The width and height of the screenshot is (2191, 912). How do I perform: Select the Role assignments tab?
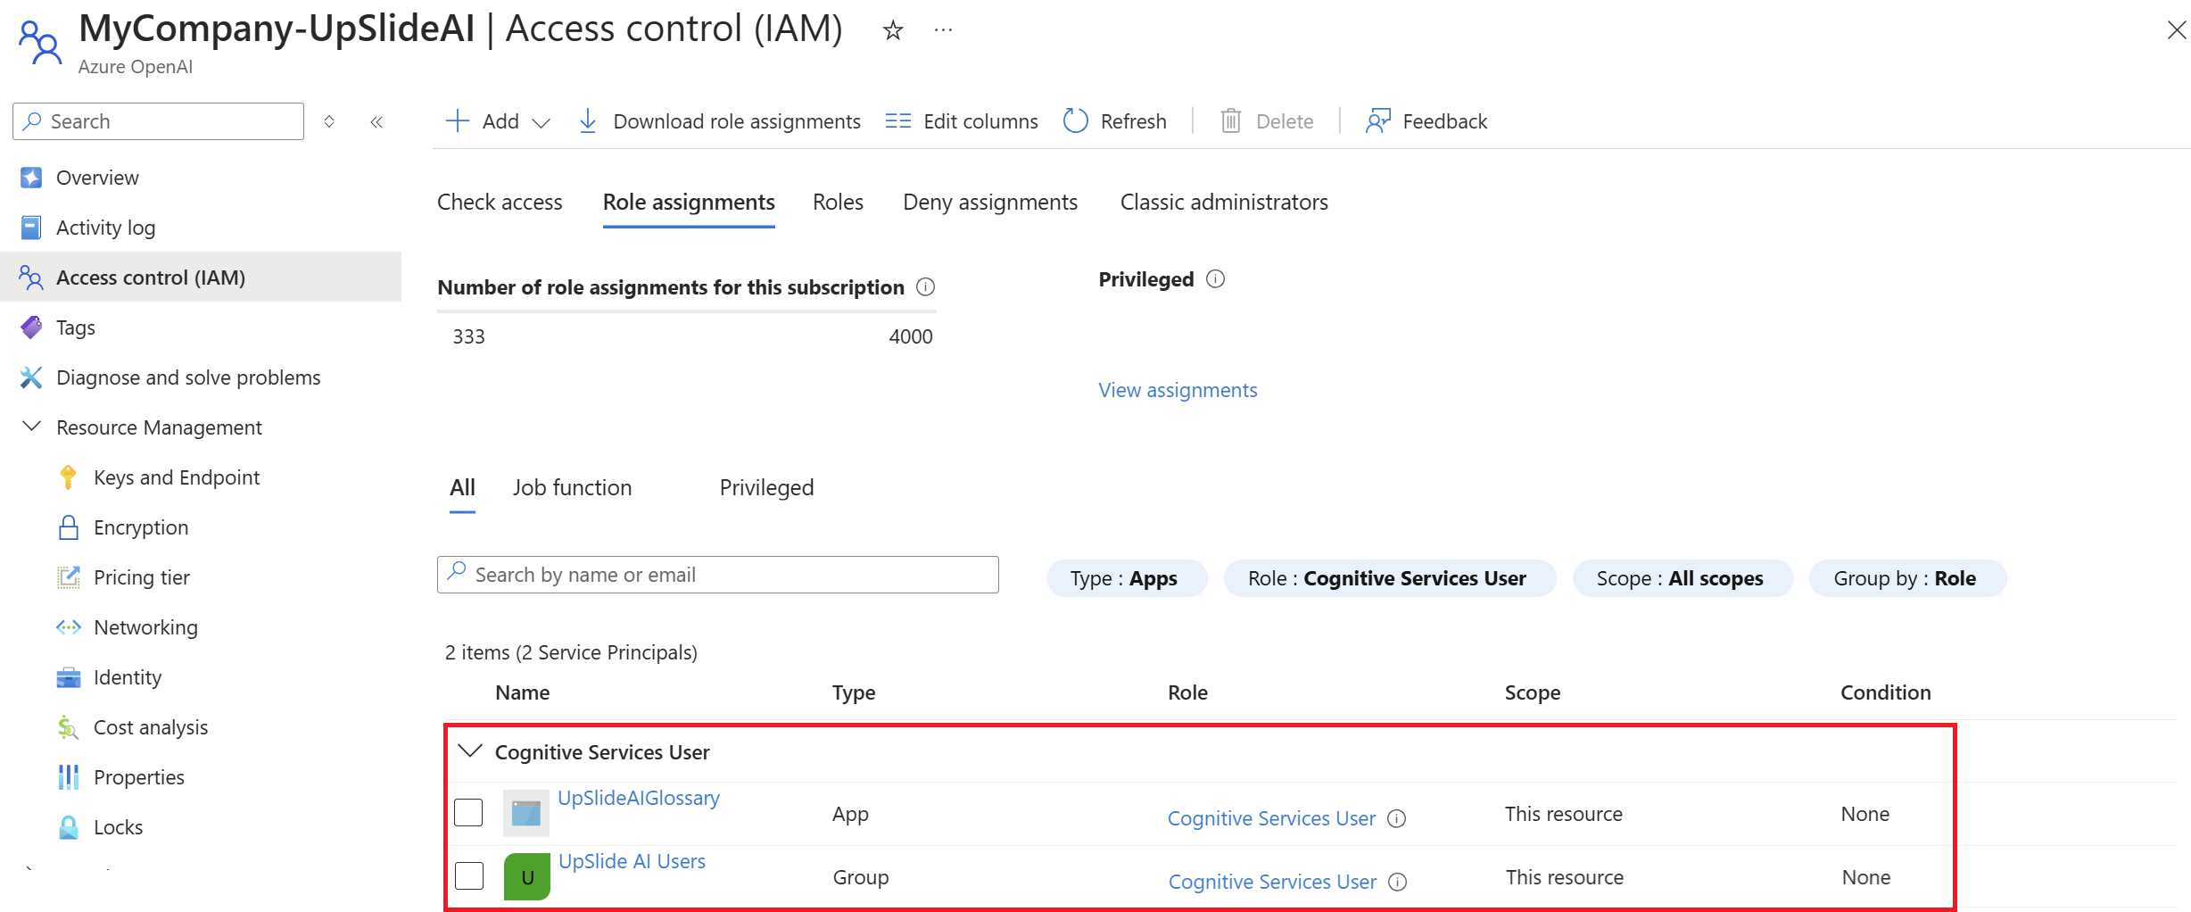[x=689, y=203]
